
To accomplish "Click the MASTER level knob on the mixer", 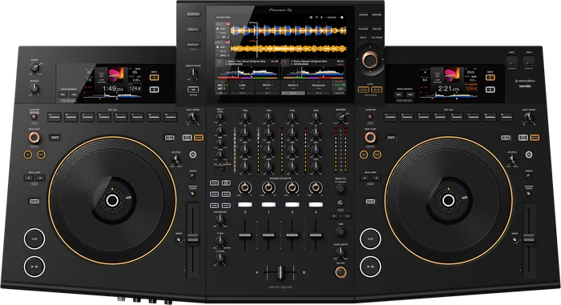I will pos(341,117).
